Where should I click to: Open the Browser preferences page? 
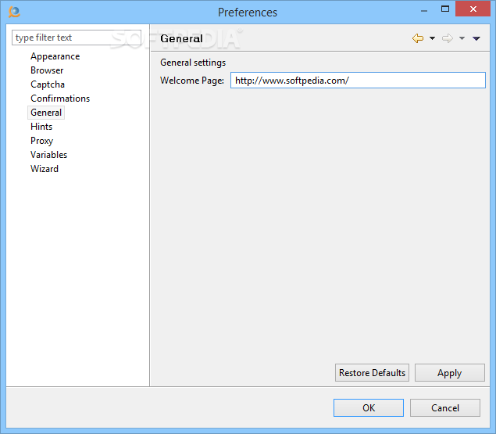(x=47, y=70)
